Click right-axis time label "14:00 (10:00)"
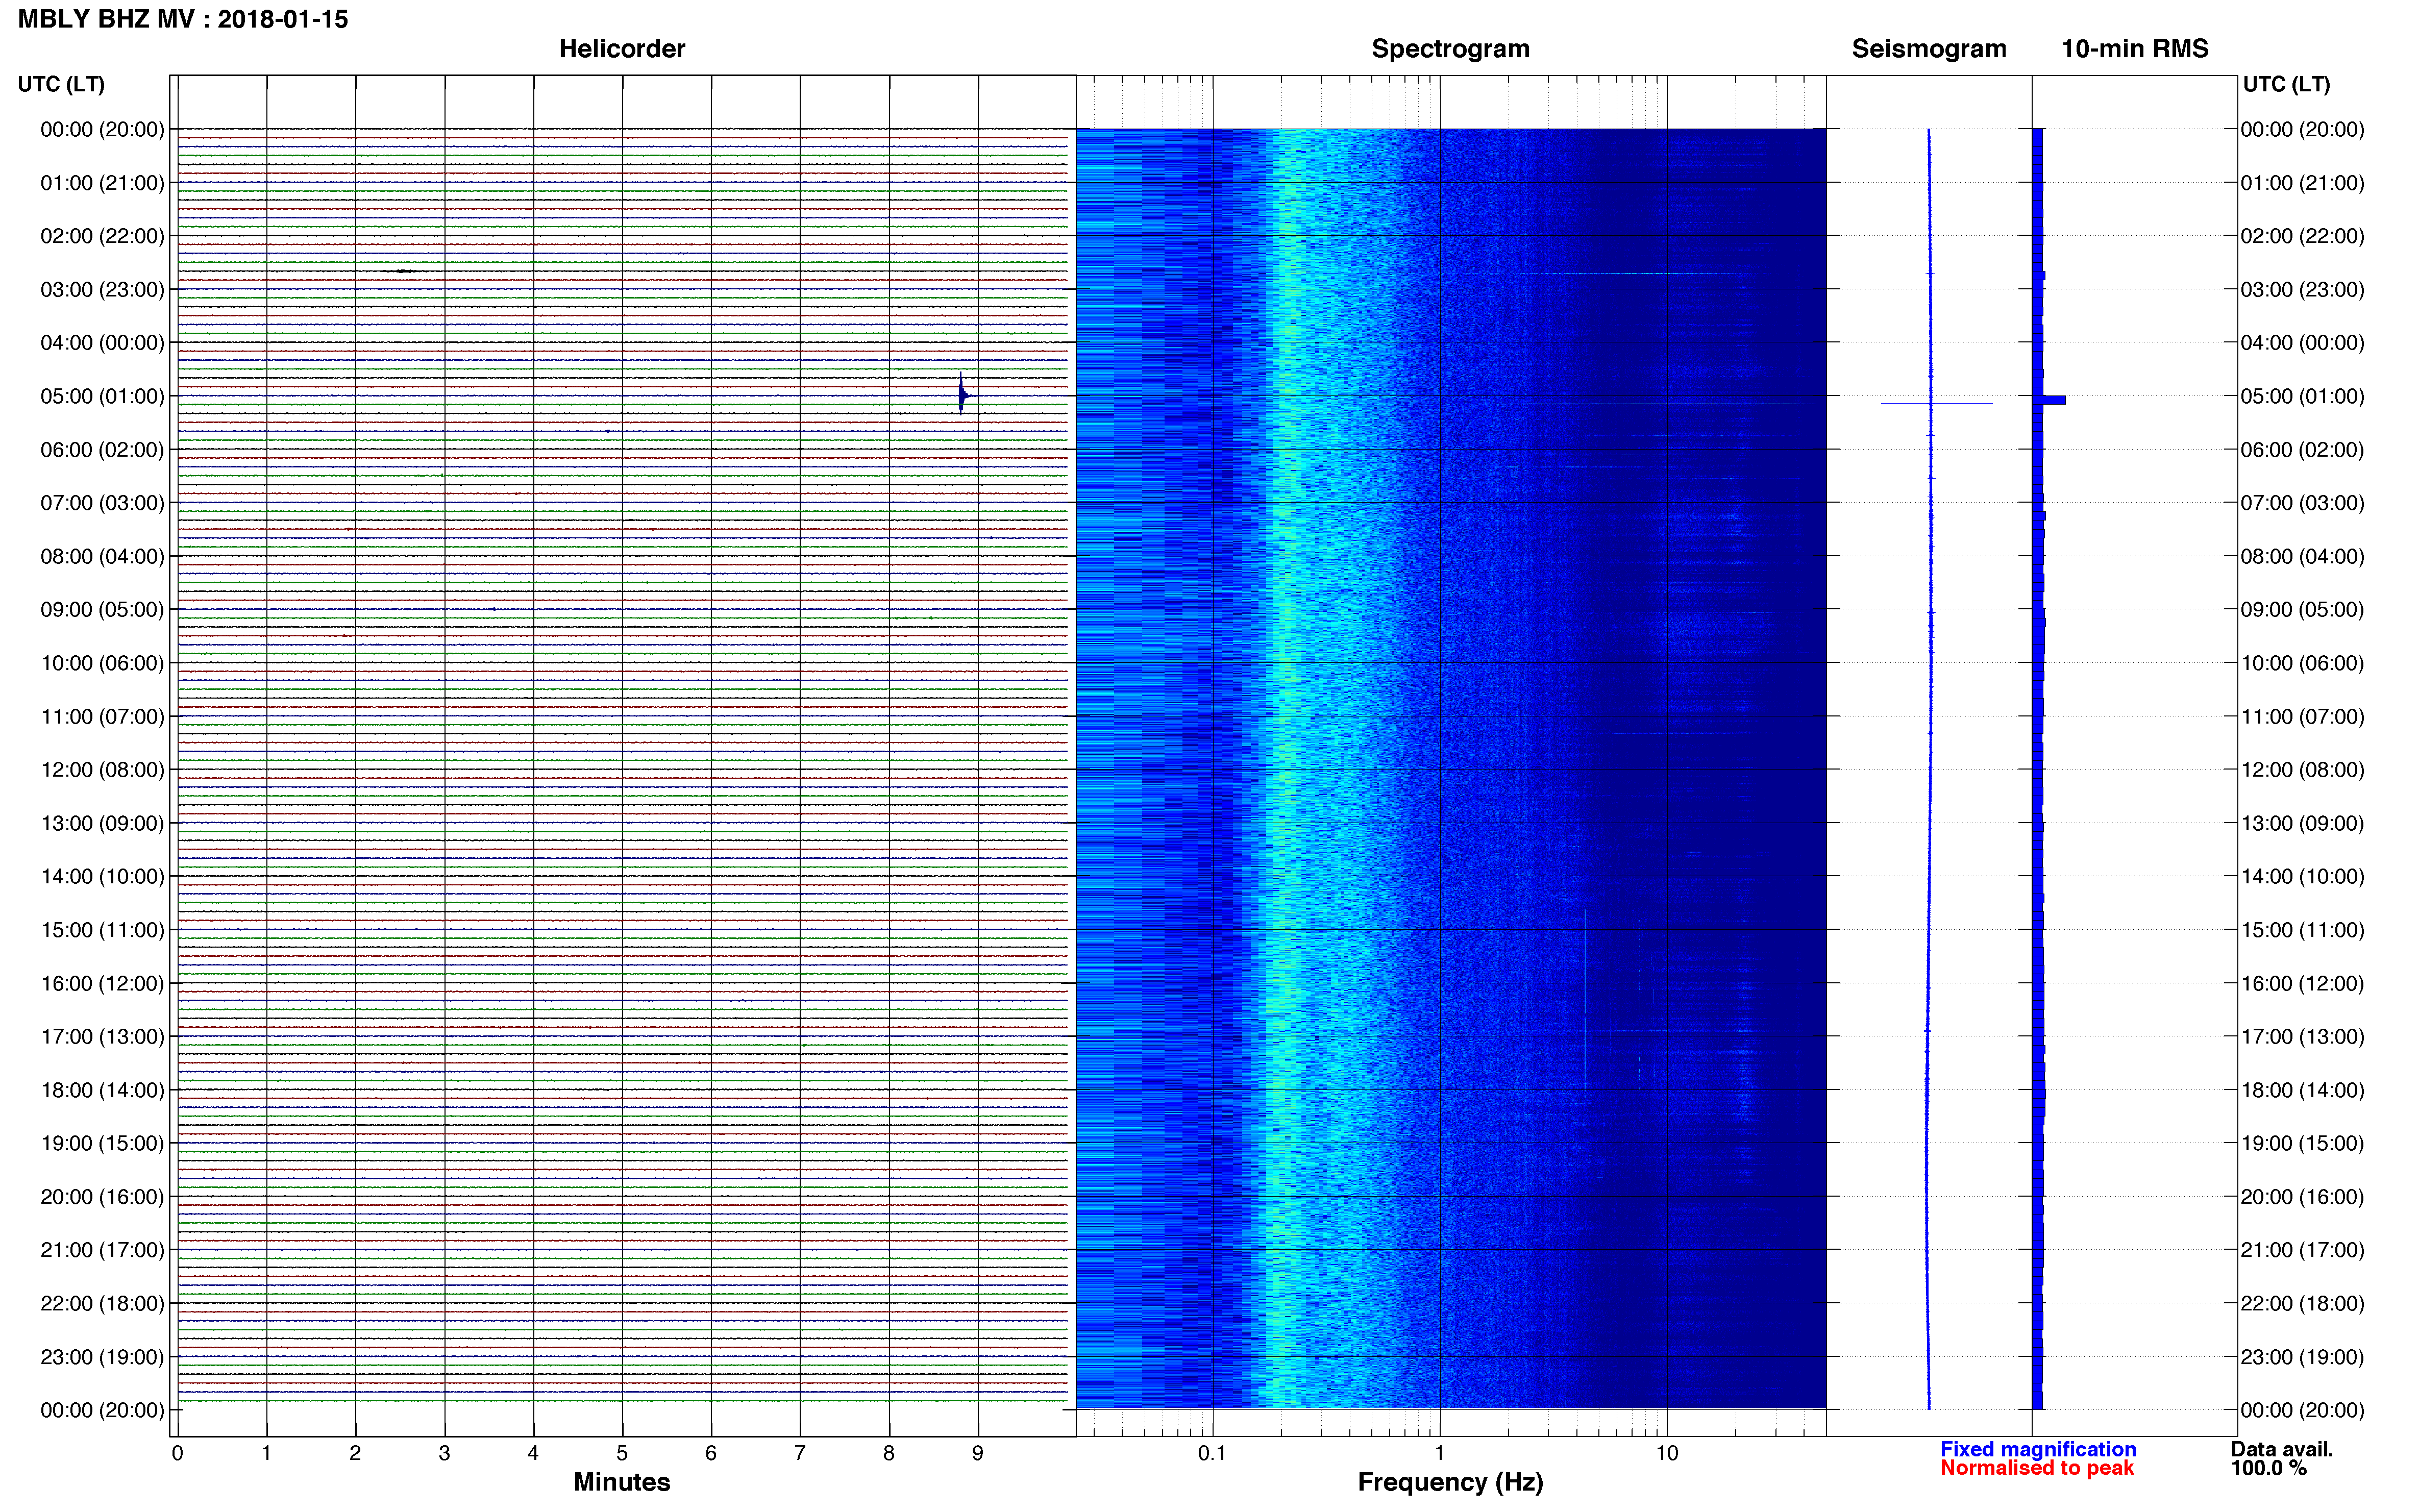Screen dimensions: 2419x1512 2302,877
